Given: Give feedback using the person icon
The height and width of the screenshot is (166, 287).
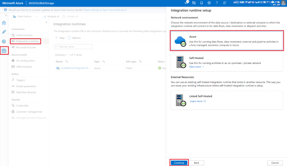Looking at the screenshot, I should click(x=224, y=3).
